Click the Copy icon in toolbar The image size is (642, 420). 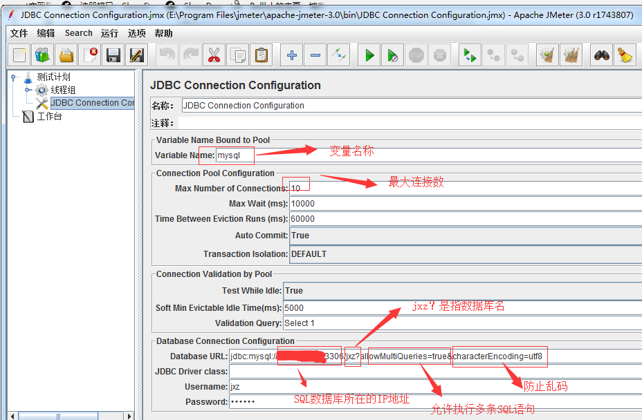coord(238,55)
